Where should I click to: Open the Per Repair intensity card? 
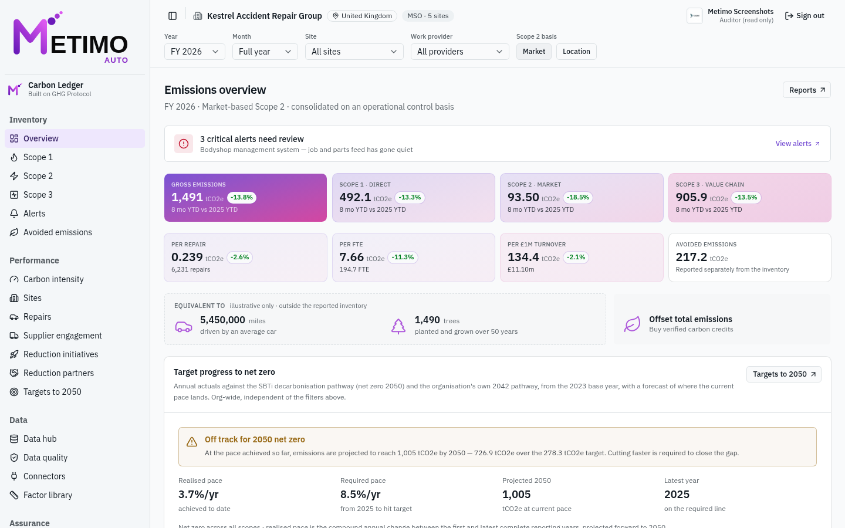pos(245,258)
